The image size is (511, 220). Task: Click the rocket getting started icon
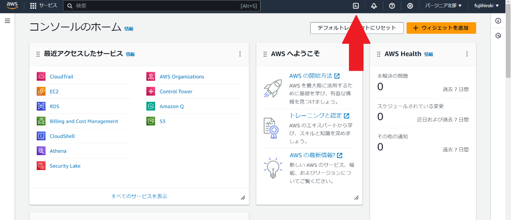pos(273,89)
